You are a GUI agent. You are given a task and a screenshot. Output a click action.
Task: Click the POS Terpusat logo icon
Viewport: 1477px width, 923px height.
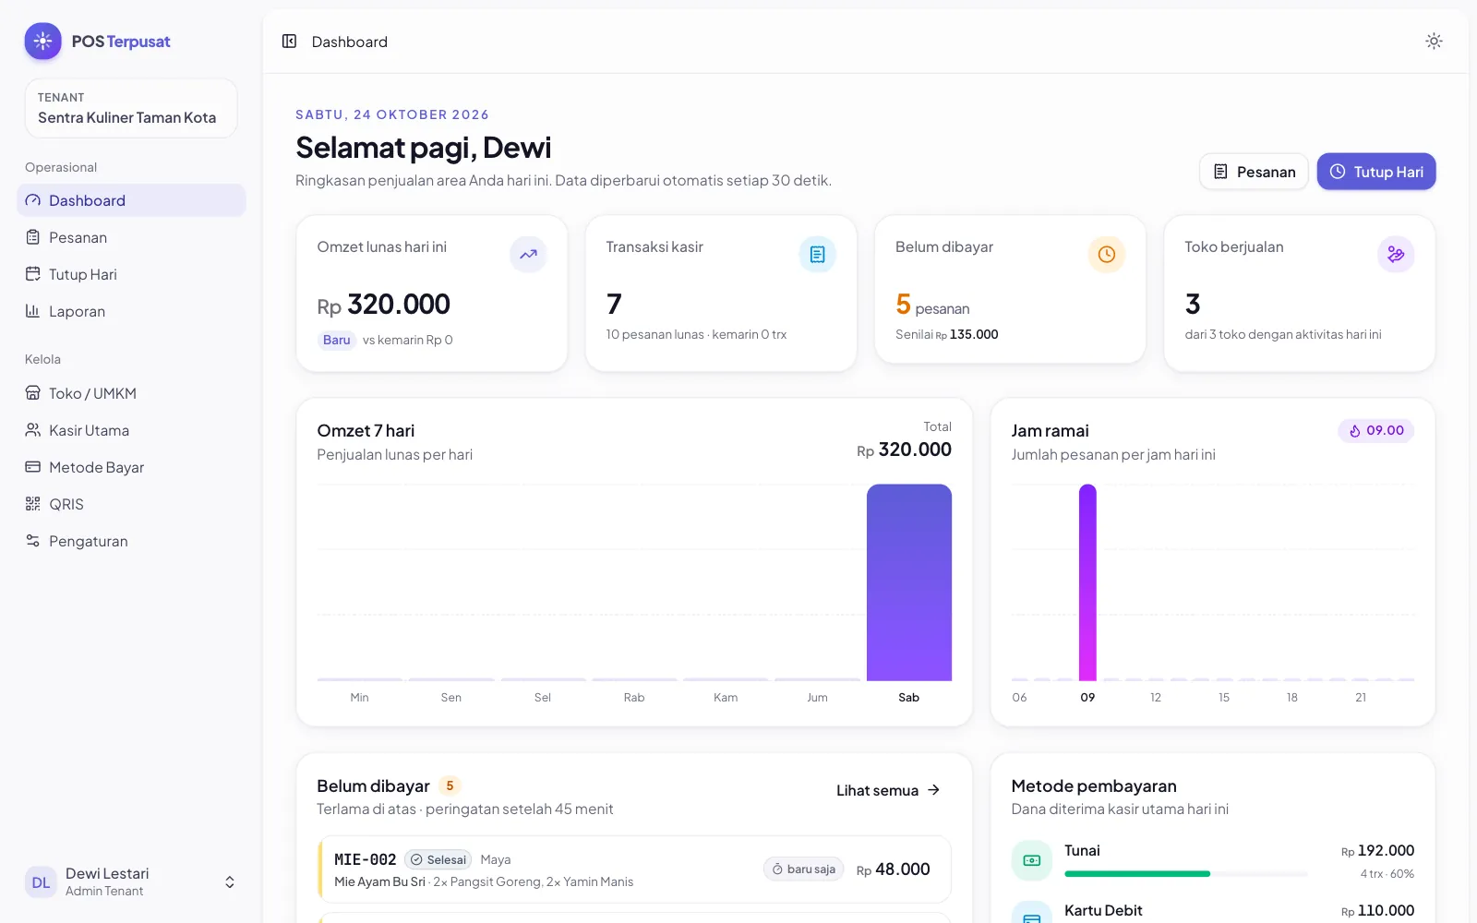[x=42, y=42]
